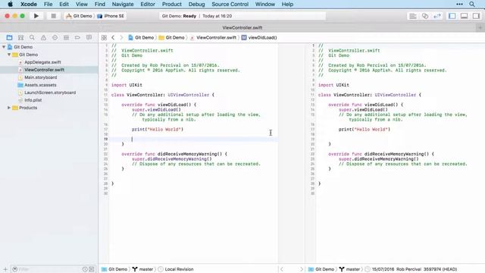Screen dimensions: 485x273
Task: Open the Test navigator
Action: click(55, 37)
